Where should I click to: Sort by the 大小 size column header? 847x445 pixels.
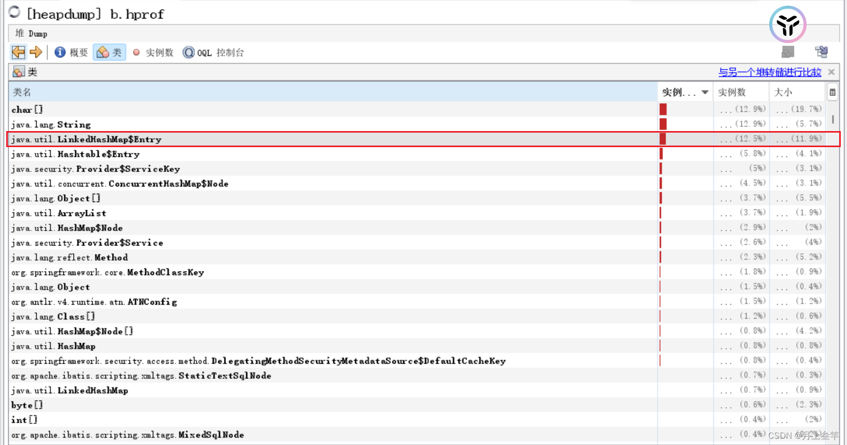click(797, 92)
